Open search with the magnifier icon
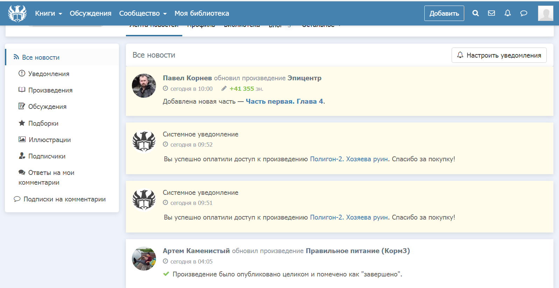Viewport: 559px width, 288px height. 475,13
